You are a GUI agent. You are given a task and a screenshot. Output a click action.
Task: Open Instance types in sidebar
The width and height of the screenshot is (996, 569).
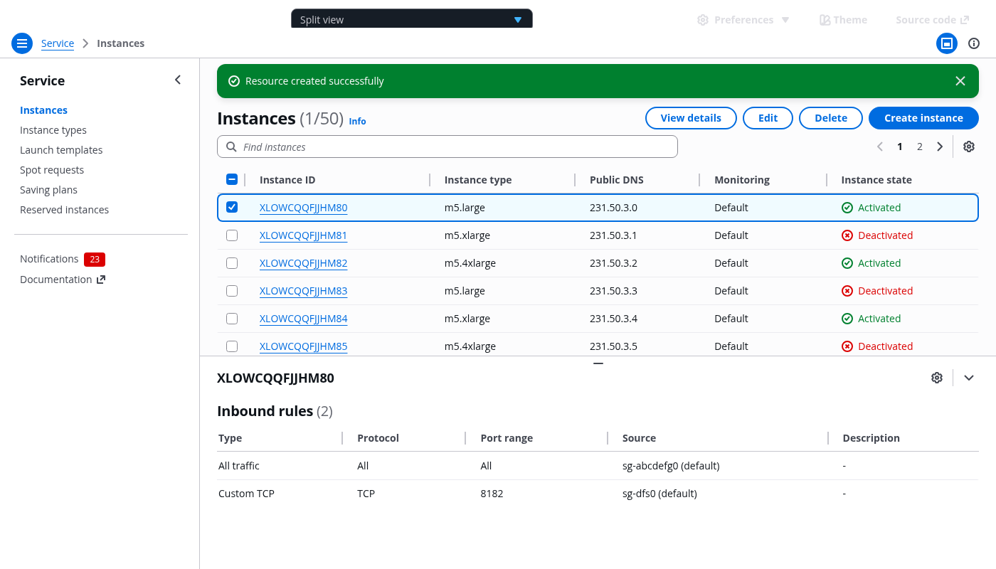click(53, 130)
